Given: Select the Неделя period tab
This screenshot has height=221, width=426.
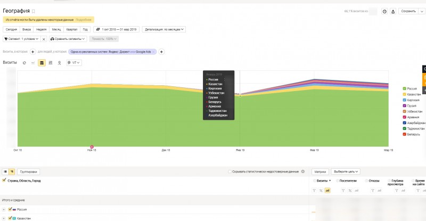Looking at the screenshot, I should [x=42, y=29].
